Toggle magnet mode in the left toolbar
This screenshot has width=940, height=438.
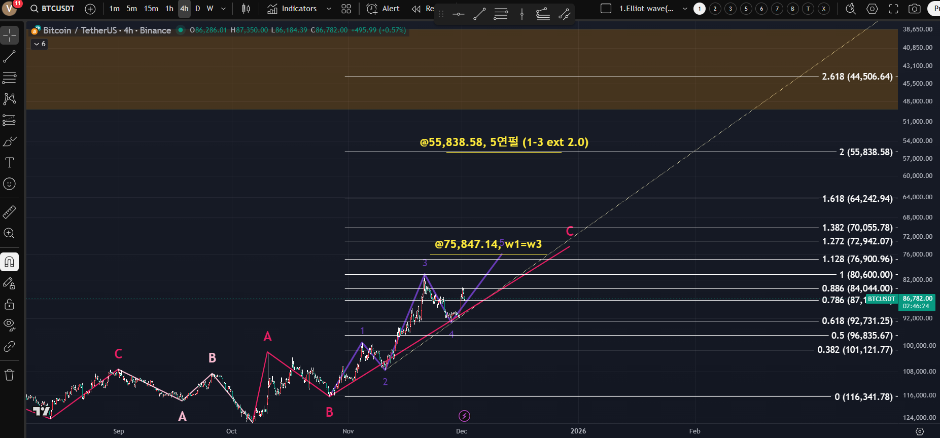click(10, 262)
